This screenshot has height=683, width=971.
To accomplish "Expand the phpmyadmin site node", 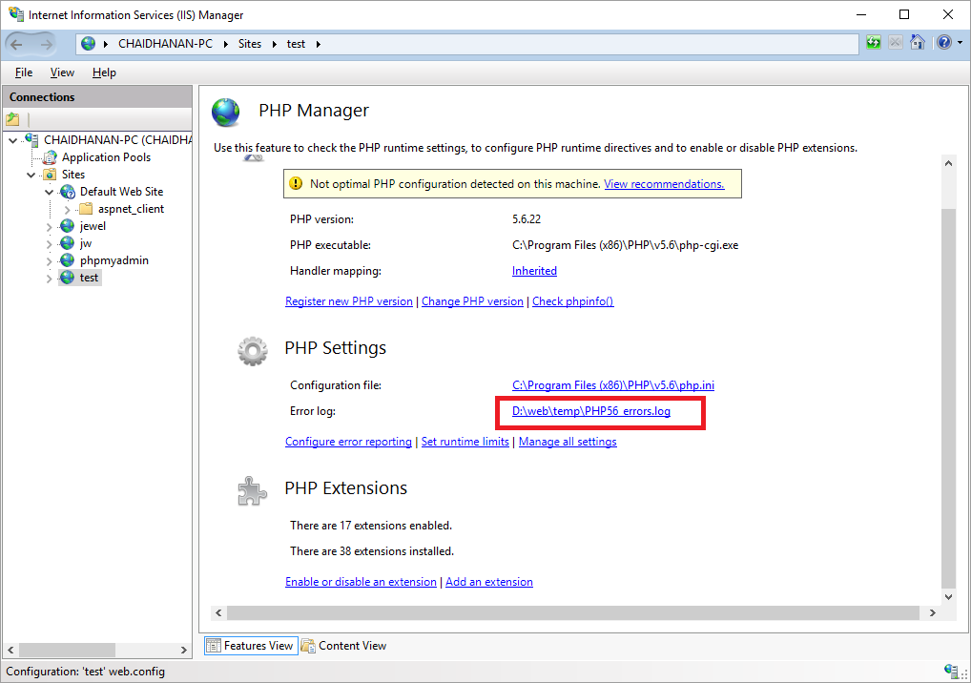I will coord(49,261).
